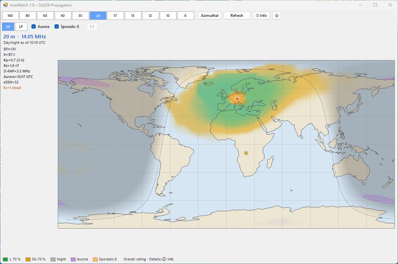Select the 12 m band button
Screen dimensions: 398x264
(150, 15)
